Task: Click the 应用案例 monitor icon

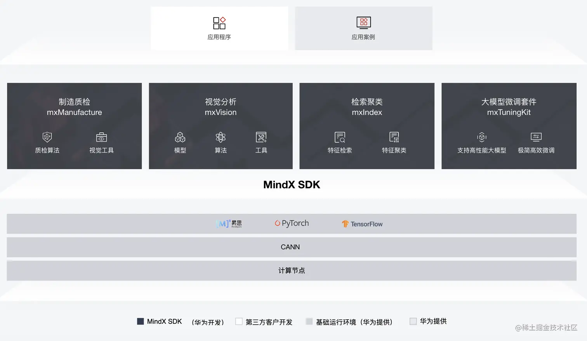Action: point(363,23)
